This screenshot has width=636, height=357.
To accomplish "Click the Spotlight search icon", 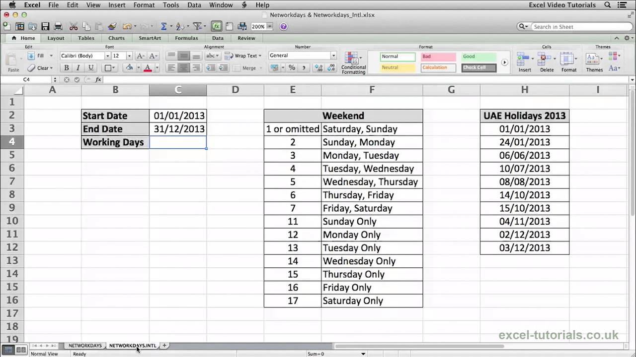I will [608, 5].
